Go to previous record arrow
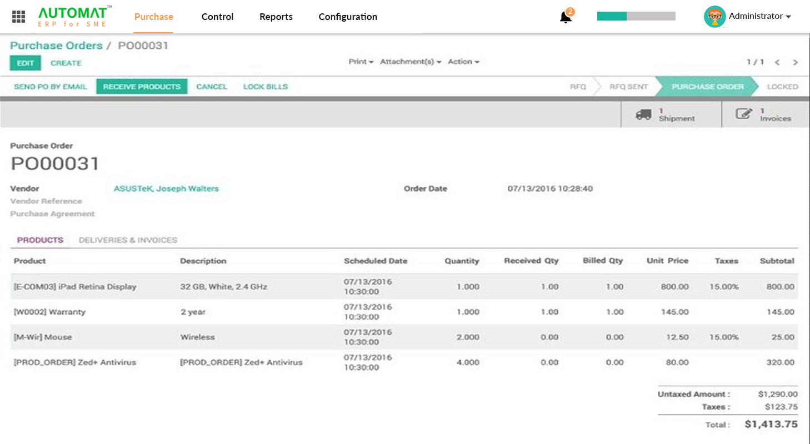 tap(778, 62)
